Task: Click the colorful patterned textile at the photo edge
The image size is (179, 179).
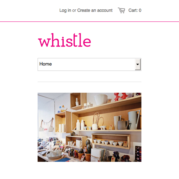Action: tap(138, 154)
